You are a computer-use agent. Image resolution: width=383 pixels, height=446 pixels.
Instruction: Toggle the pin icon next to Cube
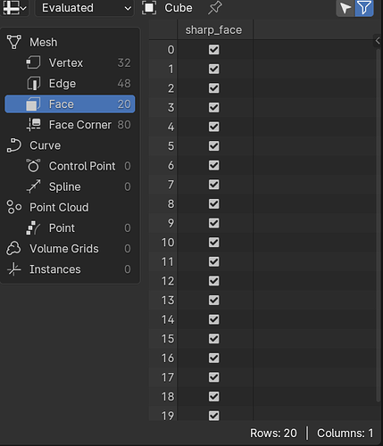(x=215, y=8)
